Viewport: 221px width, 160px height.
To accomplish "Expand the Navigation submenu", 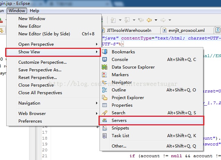I will point(58,103).
